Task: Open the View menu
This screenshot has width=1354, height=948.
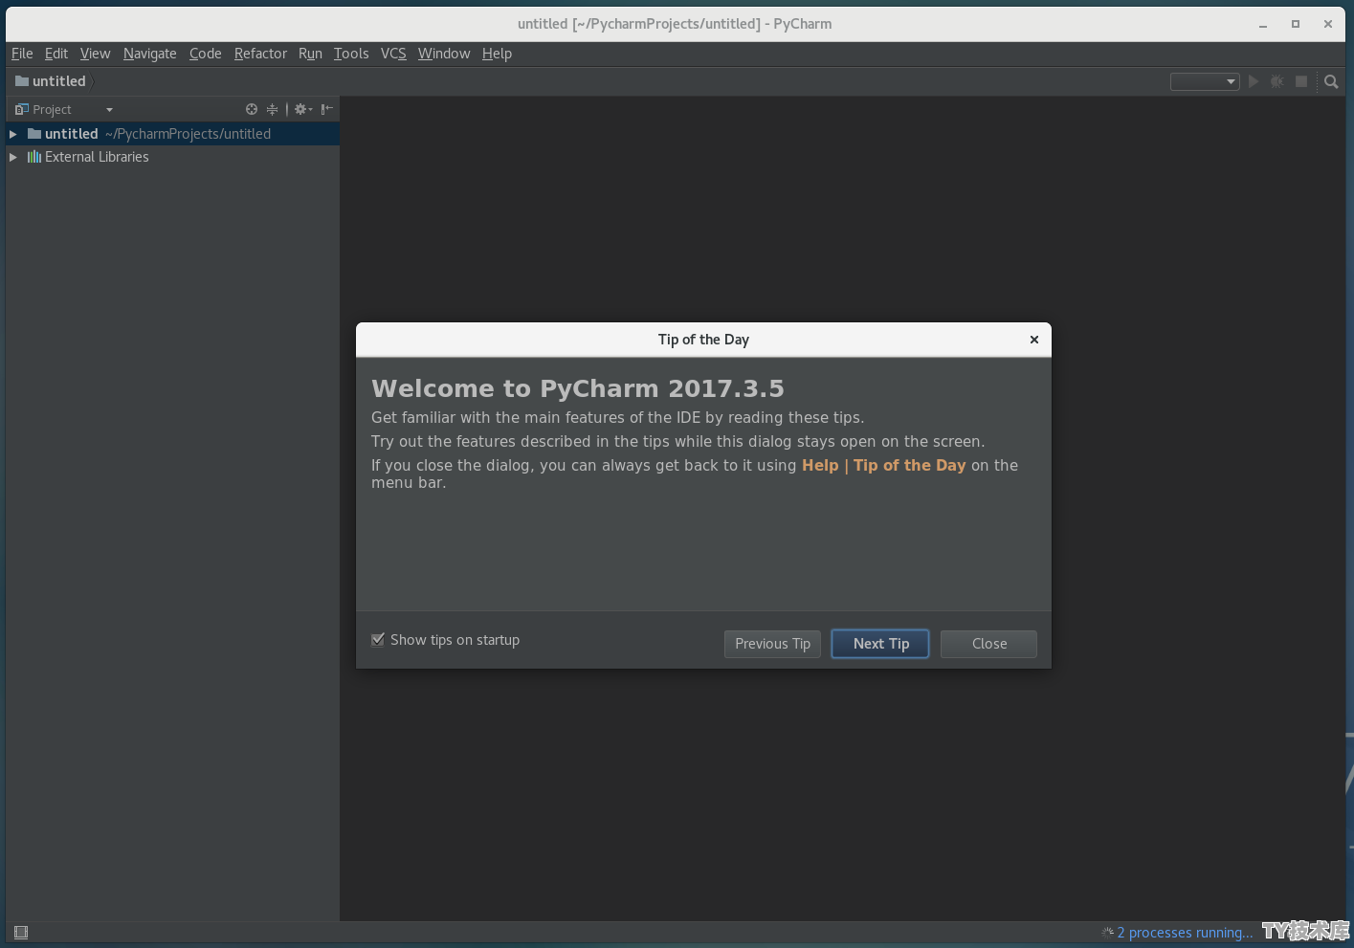Action: (95, 54)
